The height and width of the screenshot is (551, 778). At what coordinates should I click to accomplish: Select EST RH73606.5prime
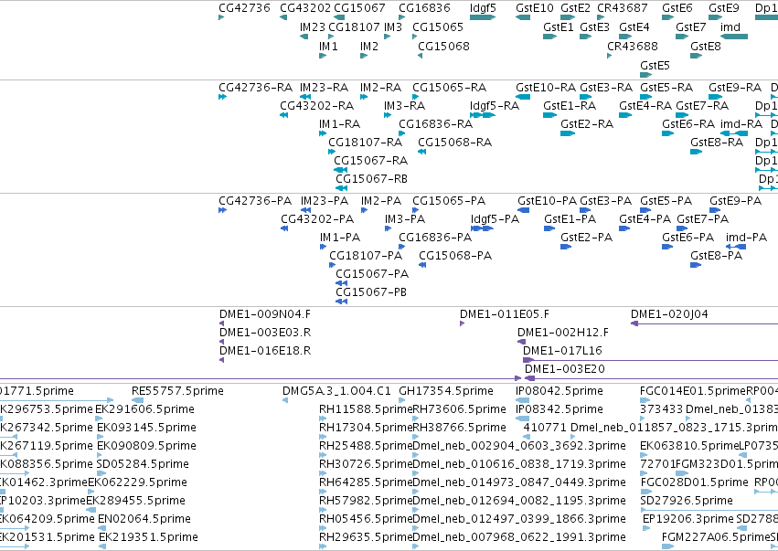[x=459, y=409]
